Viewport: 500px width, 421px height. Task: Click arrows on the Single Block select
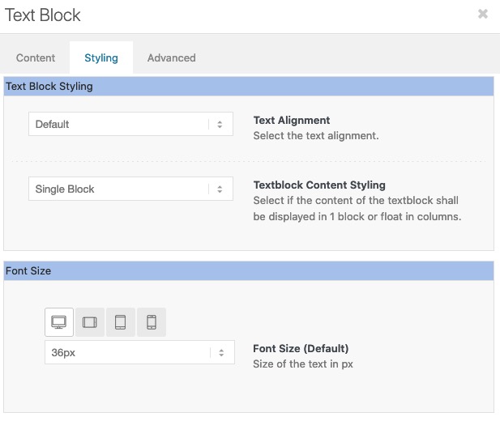220,189
